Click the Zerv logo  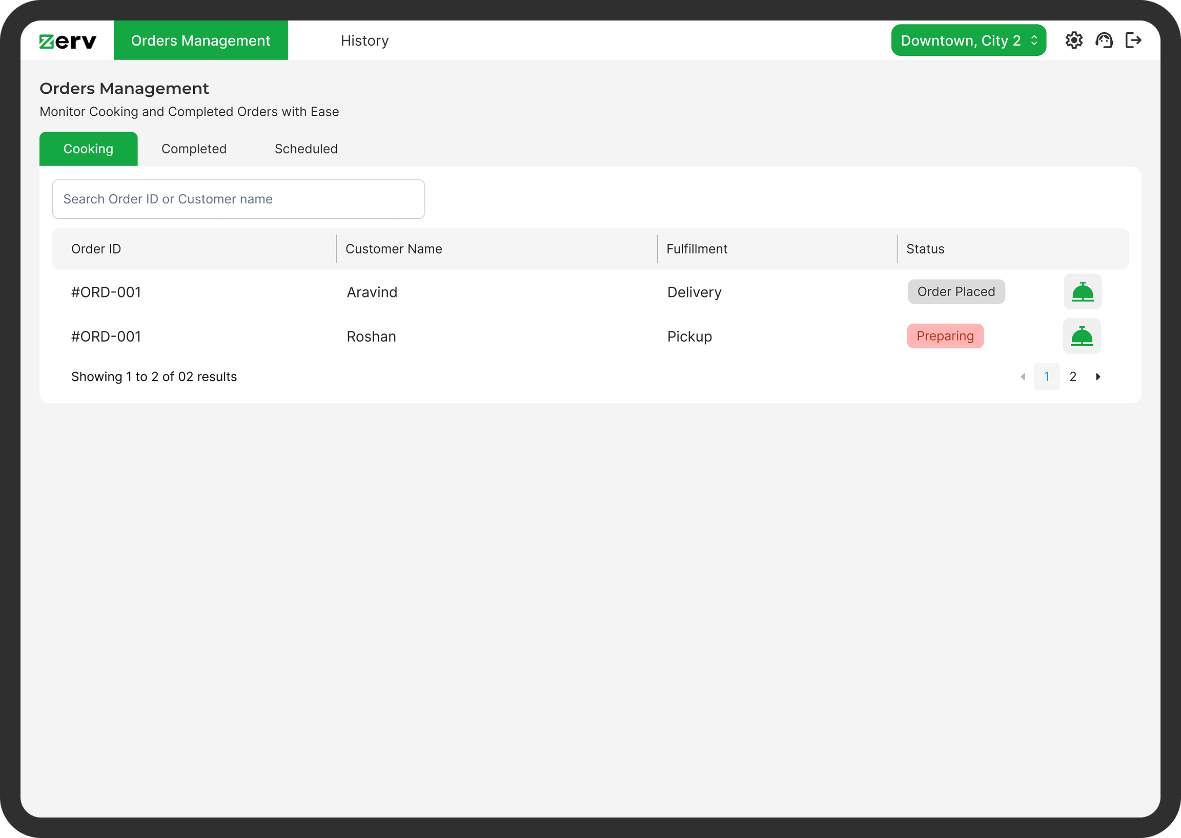coord(67,40)
